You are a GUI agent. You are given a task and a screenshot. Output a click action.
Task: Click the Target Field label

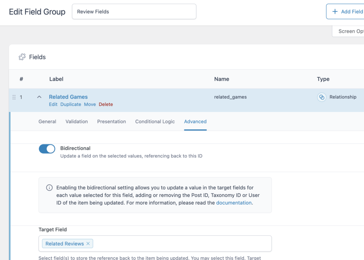53,229
